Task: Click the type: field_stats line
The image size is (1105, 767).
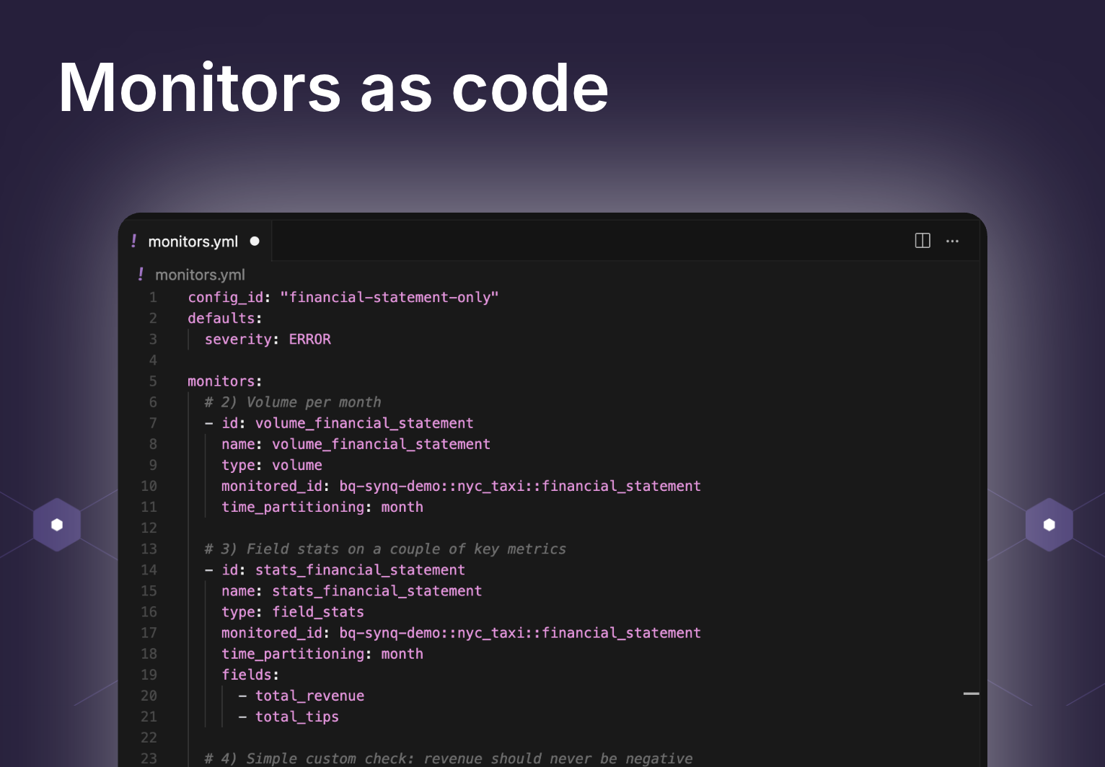Action: click(293, 611)
